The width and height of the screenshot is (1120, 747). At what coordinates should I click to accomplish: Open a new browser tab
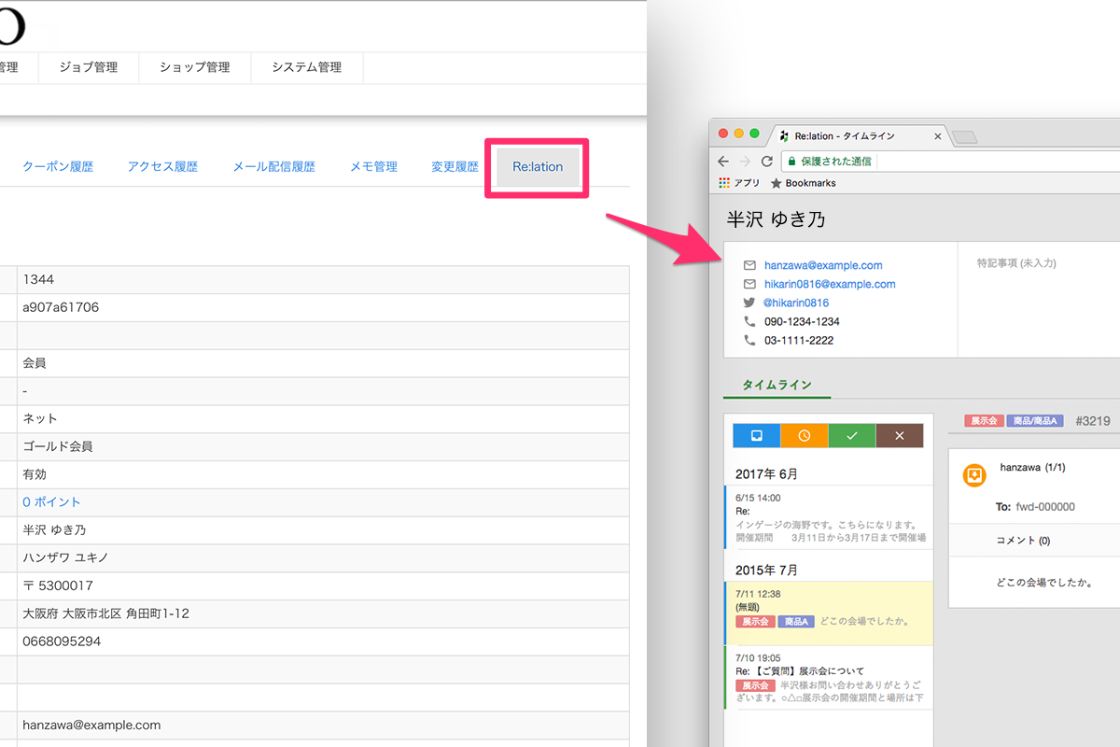coord(965,137)
